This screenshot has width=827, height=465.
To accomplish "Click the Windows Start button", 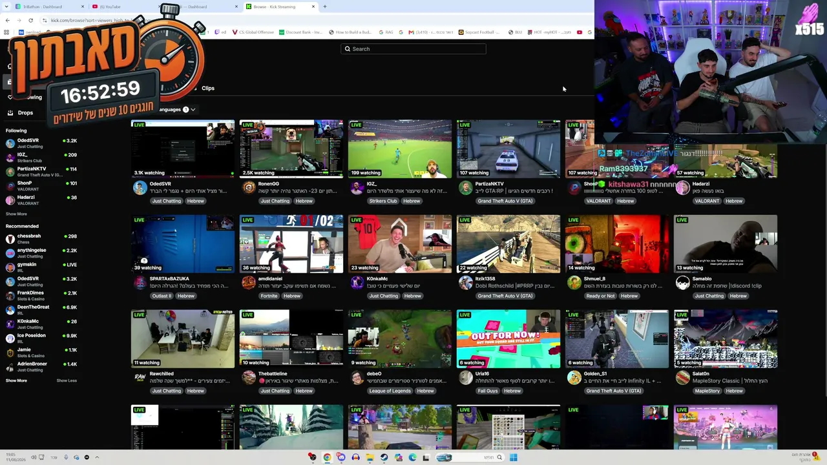I will [513, 458].
